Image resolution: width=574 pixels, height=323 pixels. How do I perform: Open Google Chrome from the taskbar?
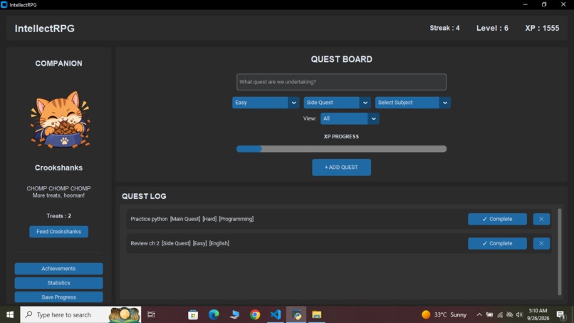tap(255, 314)
